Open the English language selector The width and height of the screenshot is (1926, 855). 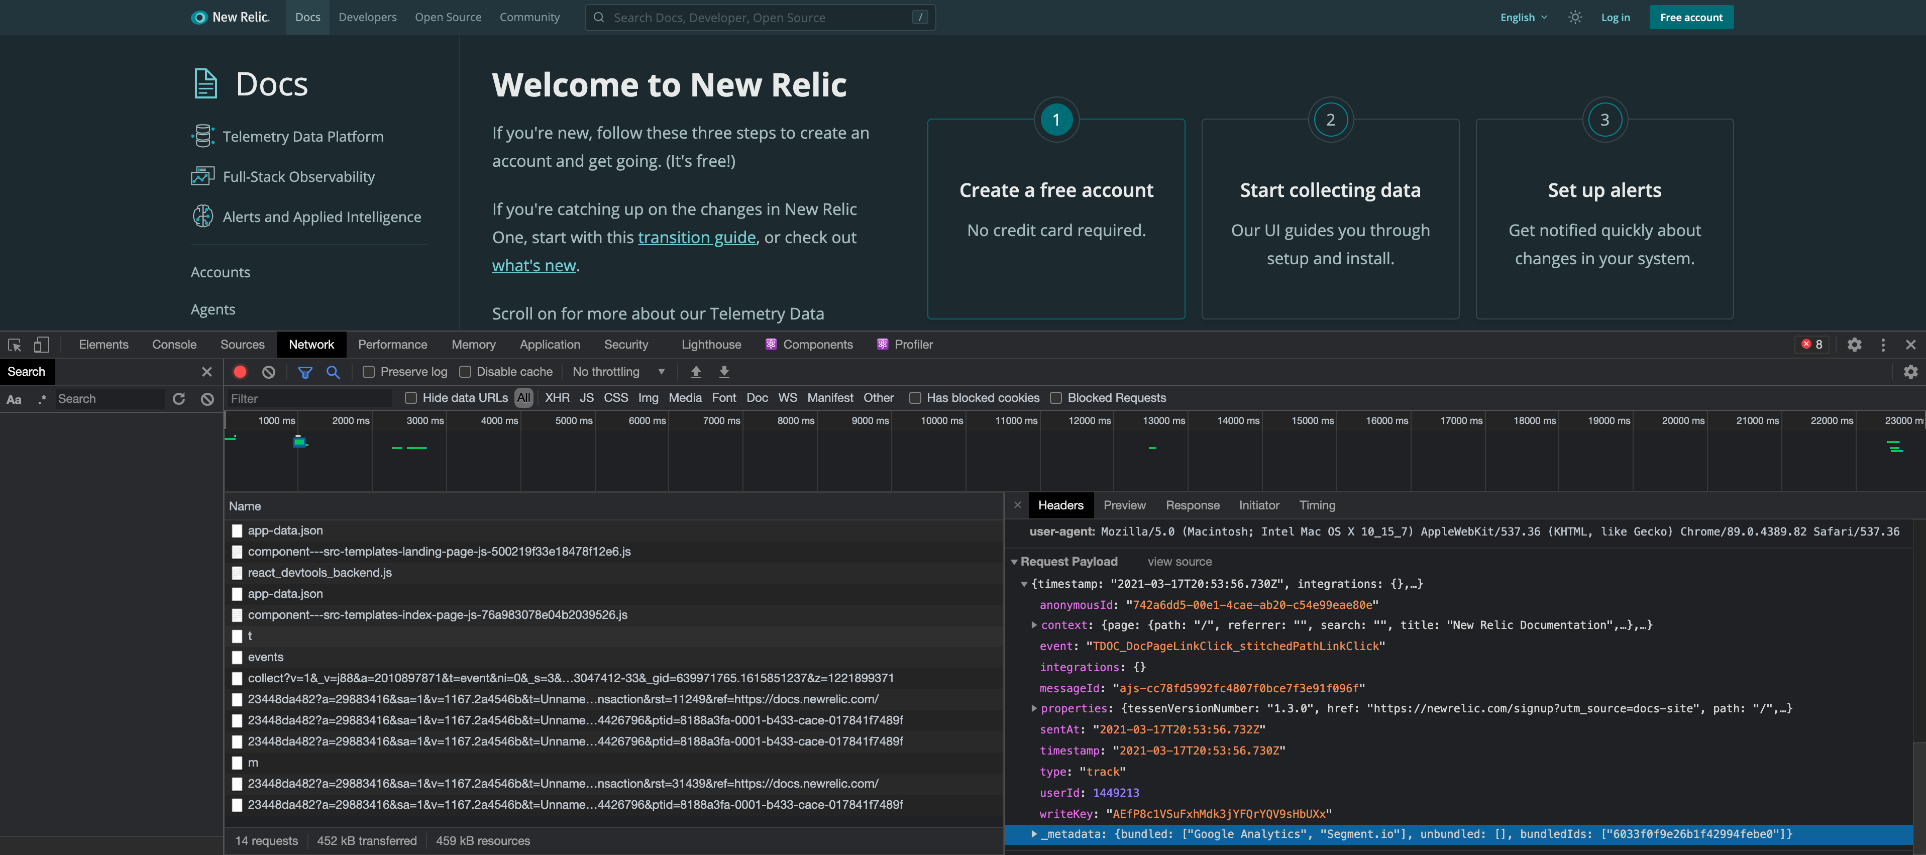[x=1524, y=17]
